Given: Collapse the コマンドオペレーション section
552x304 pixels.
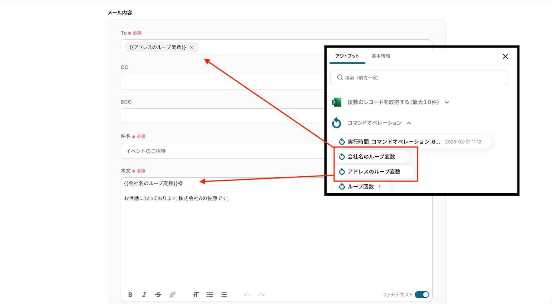Looking at the screenshot, I should tap(409, 123).
